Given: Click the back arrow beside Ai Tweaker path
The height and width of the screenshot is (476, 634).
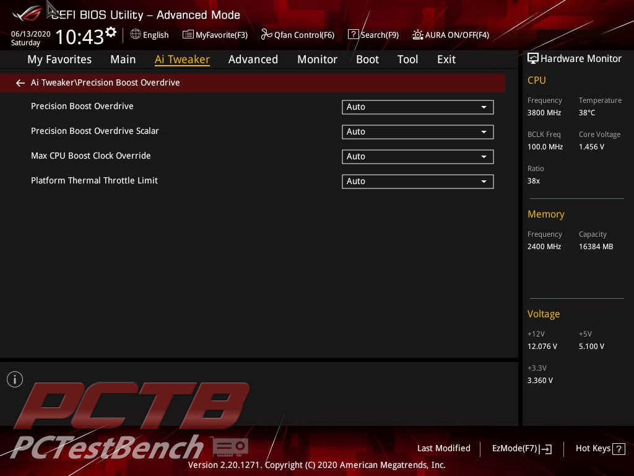Looking at the screenshot, I should [20, 83].
